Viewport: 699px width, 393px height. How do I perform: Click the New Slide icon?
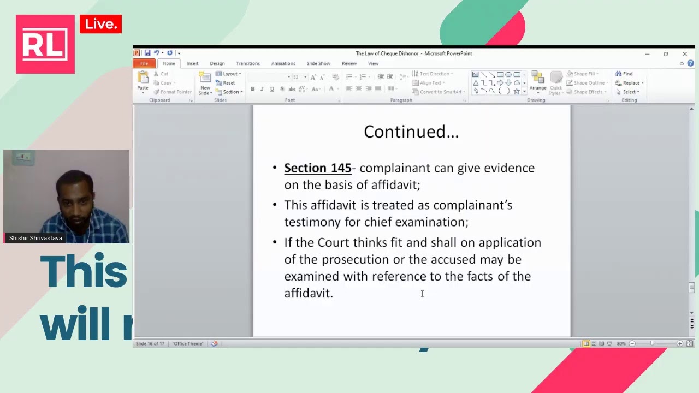205,78
